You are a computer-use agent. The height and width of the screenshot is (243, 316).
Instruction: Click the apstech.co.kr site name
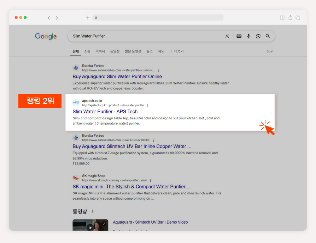(x=92, y=101)
